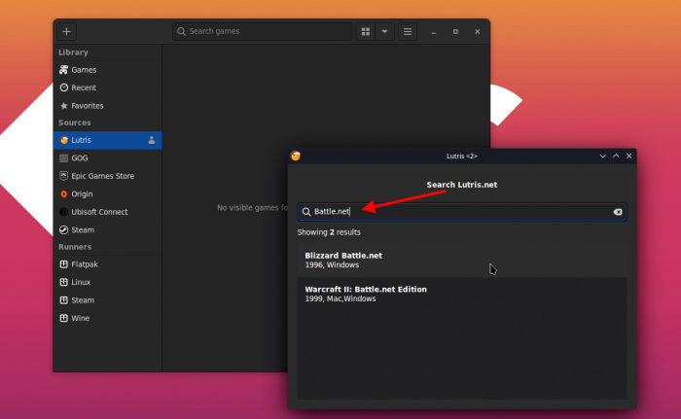
Task: Click the Wine runner icon
Action: [x=64, y=318]
